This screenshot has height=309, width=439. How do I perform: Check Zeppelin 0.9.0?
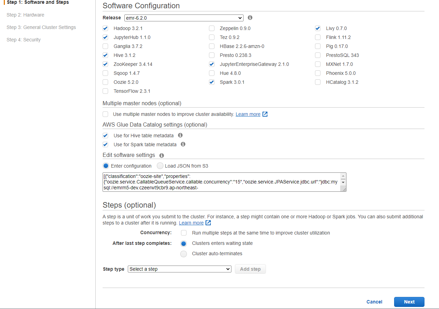point(212,28)
